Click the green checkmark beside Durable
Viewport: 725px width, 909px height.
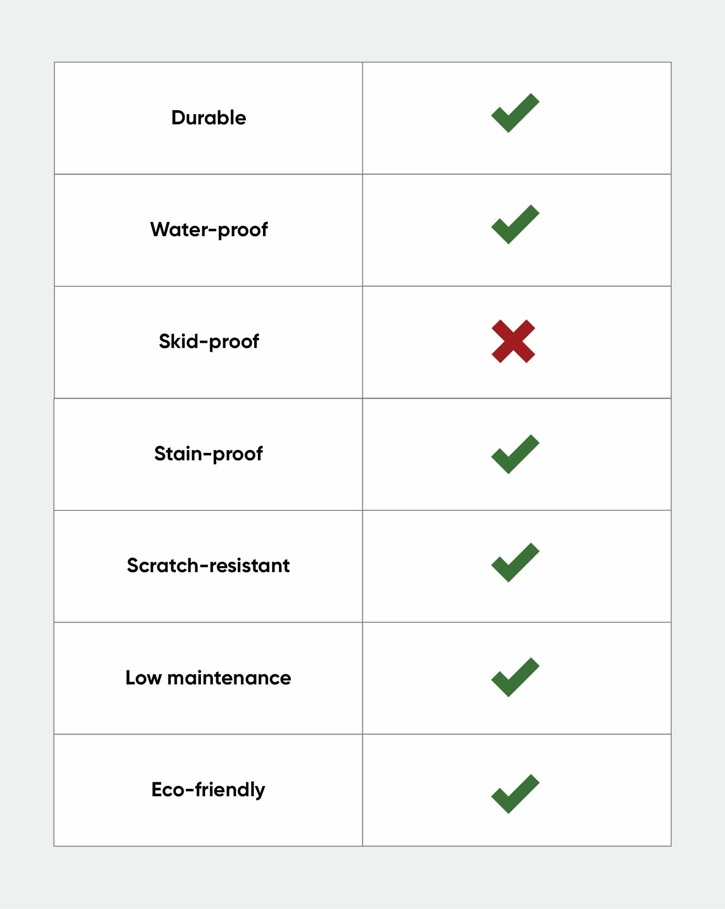coord(515,113)
